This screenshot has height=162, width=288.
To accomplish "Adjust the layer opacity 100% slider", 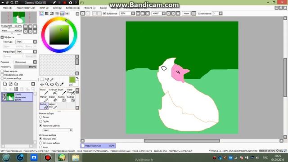I will tap(25, 67).
